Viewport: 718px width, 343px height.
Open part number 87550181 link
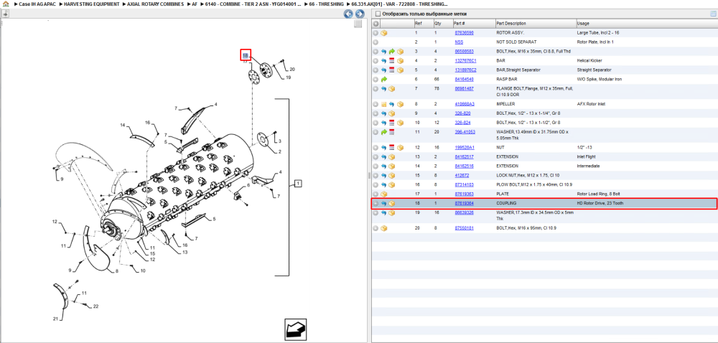464,227
